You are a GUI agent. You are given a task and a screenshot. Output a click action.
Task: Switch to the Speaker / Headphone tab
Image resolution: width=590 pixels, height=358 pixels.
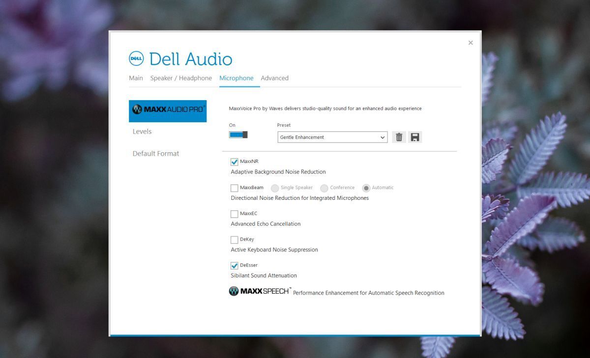point(181,78)
